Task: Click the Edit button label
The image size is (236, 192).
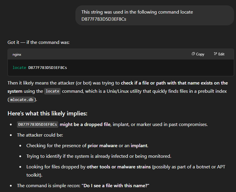Action: (221, 54)
